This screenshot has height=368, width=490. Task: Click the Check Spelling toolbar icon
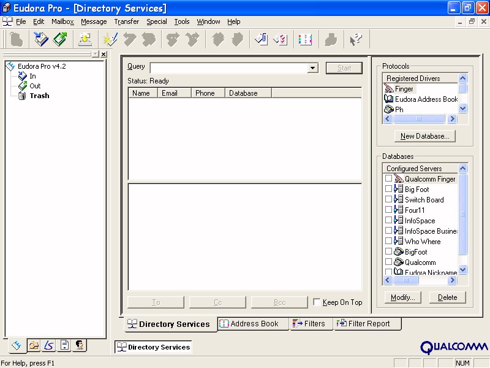281,39
